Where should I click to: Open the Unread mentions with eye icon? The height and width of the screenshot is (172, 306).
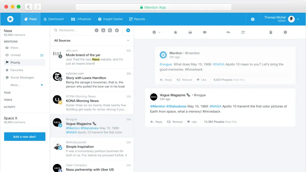click(15, 55)
